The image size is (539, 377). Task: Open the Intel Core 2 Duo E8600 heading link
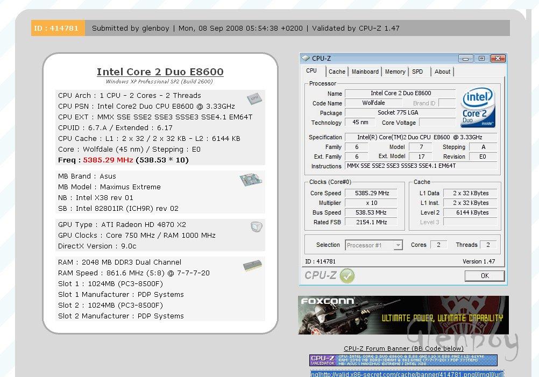tap(160, 72)
